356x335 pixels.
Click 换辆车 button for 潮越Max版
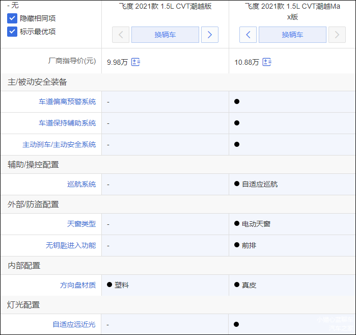(292, 35)
